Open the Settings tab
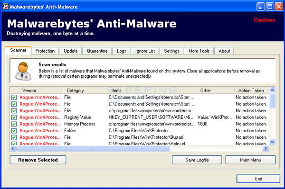The image size is (285, 189). tap(171, 51)
